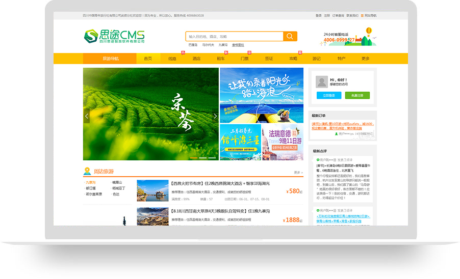Click the green user icon in 最新订单

337,133
